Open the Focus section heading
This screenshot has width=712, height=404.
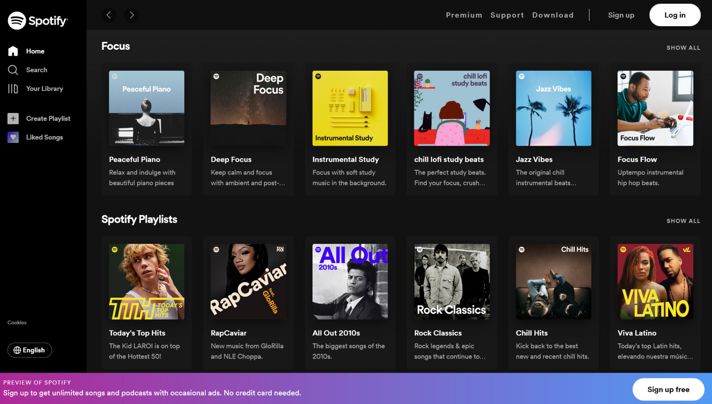pyautogui.click(x=116, y=46)
